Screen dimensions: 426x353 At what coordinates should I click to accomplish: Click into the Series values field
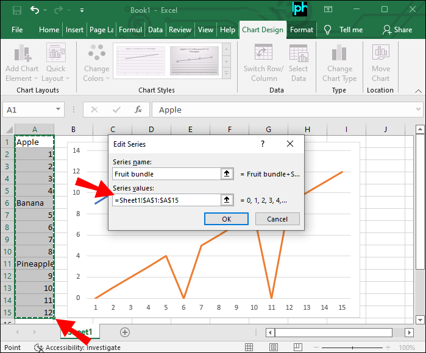click(165, 200)
